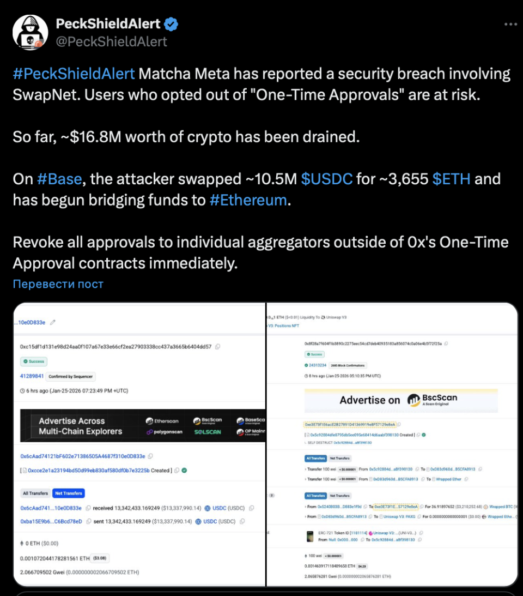Click the blue verified badge icon

172,24
